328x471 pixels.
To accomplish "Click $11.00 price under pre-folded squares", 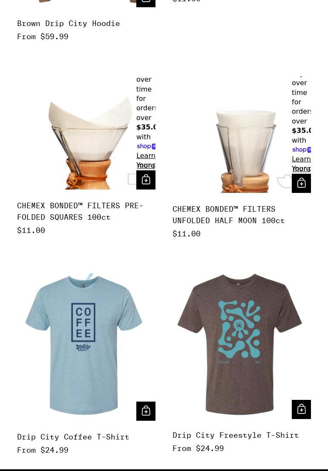I will 31,230.
